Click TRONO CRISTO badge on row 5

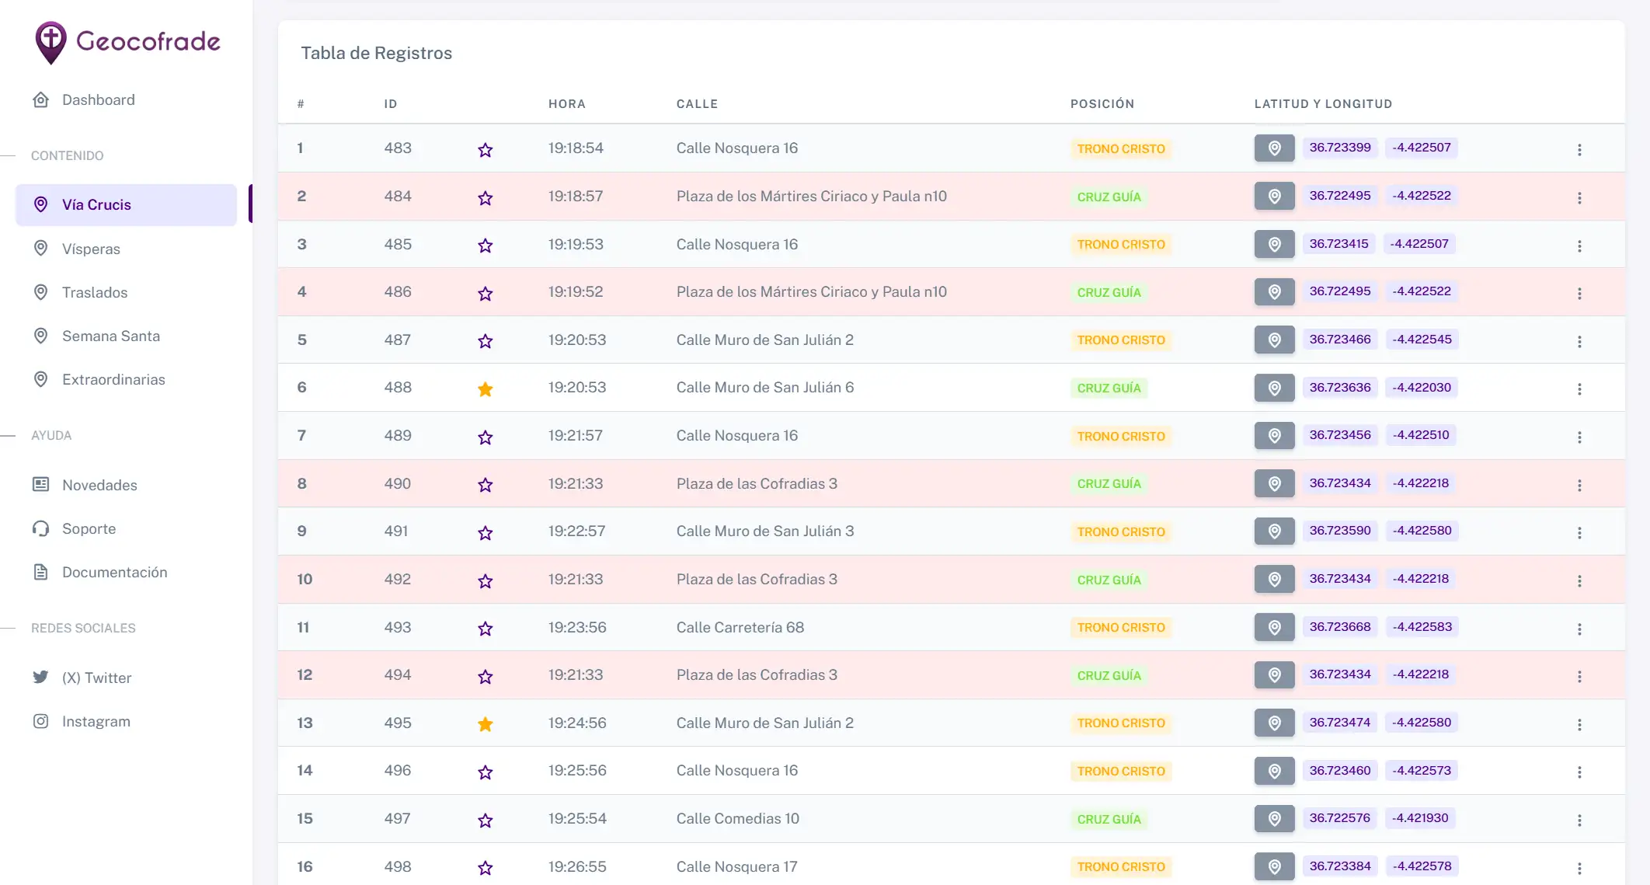[x=1121, y=340]
